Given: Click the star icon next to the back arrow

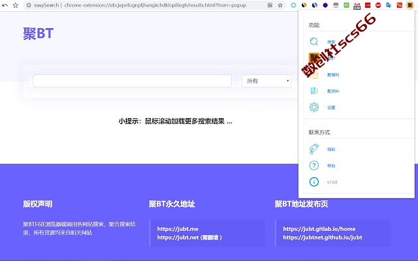Looking at the screenshot, I should pyautogui.click(x=16, y=5).
